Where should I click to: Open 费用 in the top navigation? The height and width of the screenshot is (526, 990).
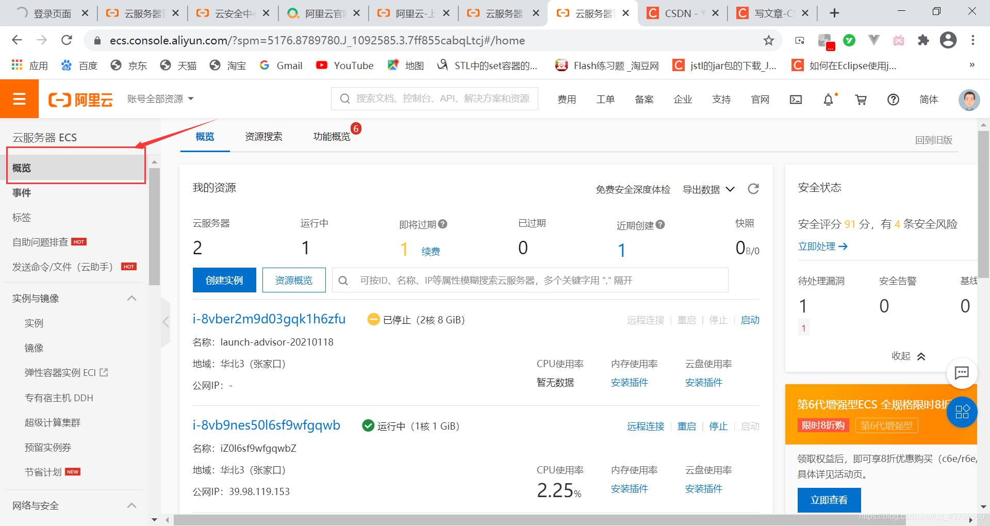567,100
